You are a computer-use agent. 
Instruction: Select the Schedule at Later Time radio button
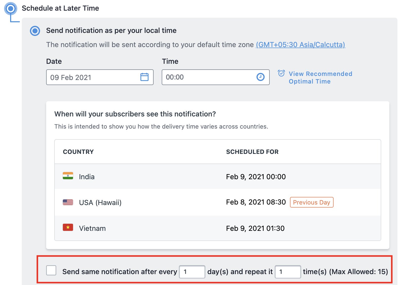pyautogui.click(x=11, y=9)
